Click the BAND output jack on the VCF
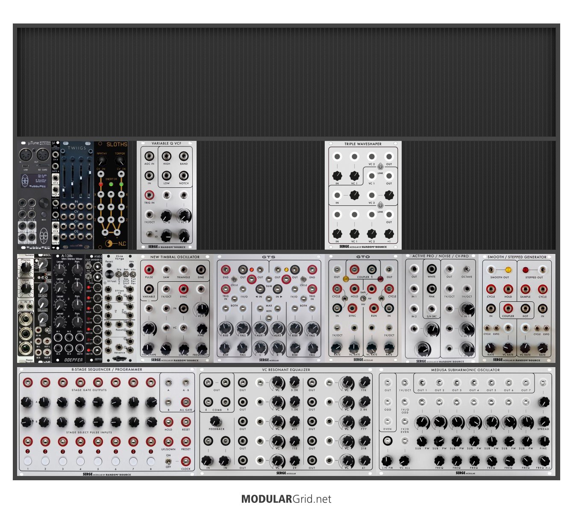 click(184, 156)
